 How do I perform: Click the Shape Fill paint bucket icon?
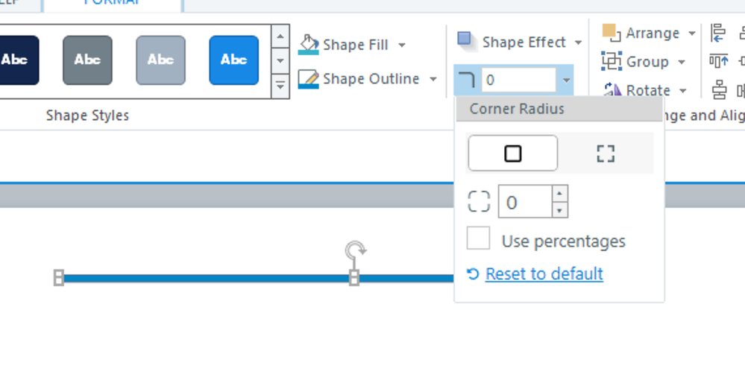309,45
